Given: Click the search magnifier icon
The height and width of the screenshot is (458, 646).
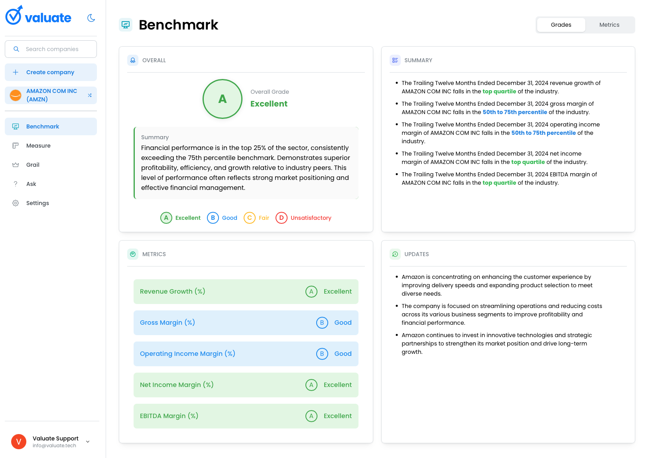Looking at the screenshot, I should point(16,49).
